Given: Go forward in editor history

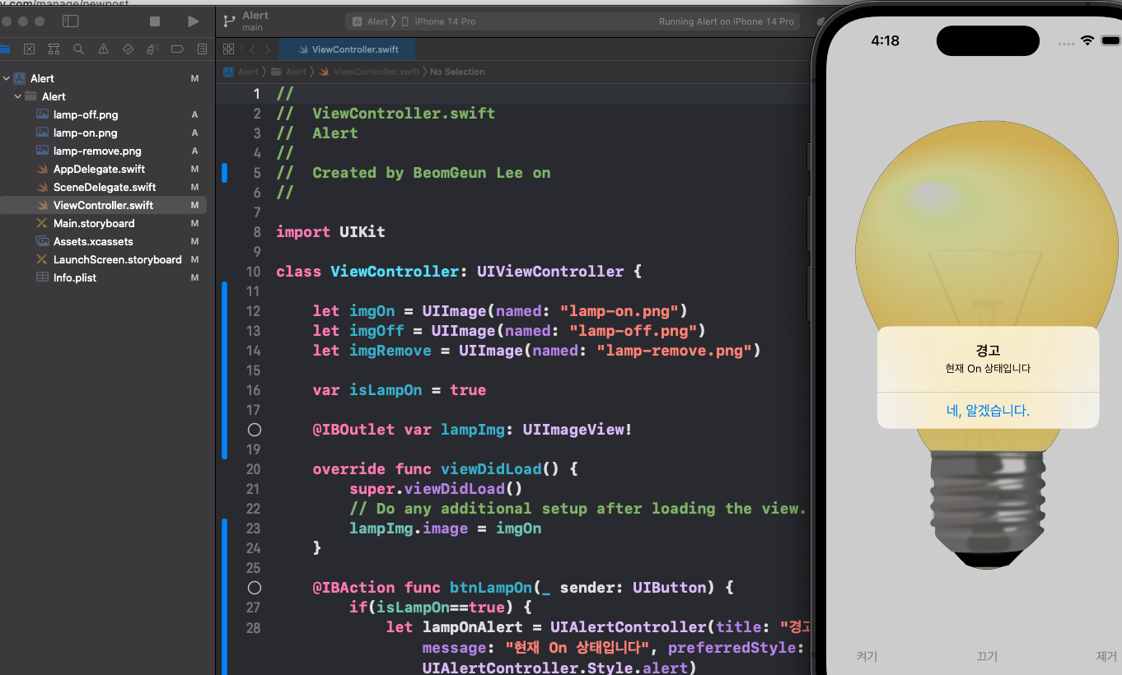Looking at the screenshot, I should click(x=268, y=49).
